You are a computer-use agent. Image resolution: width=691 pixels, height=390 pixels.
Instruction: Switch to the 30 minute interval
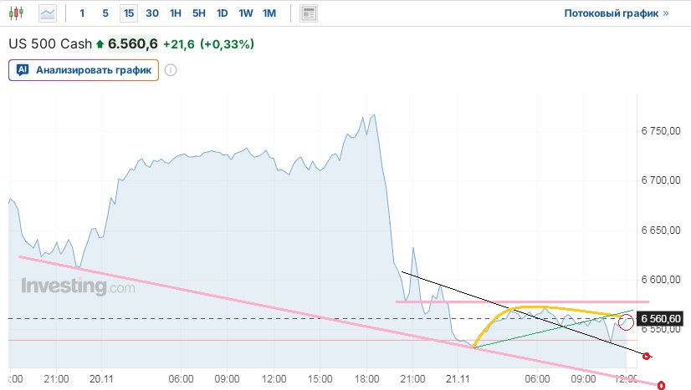[x=151, y=13]
